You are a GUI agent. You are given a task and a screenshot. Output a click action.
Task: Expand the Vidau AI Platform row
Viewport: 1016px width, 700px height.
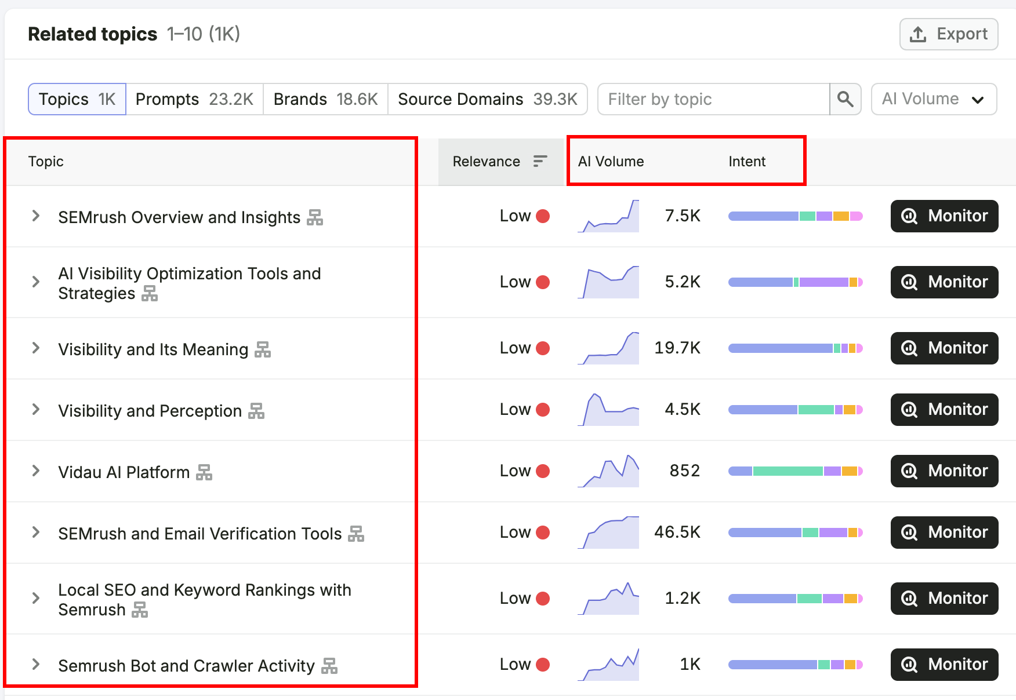point(36,471)
